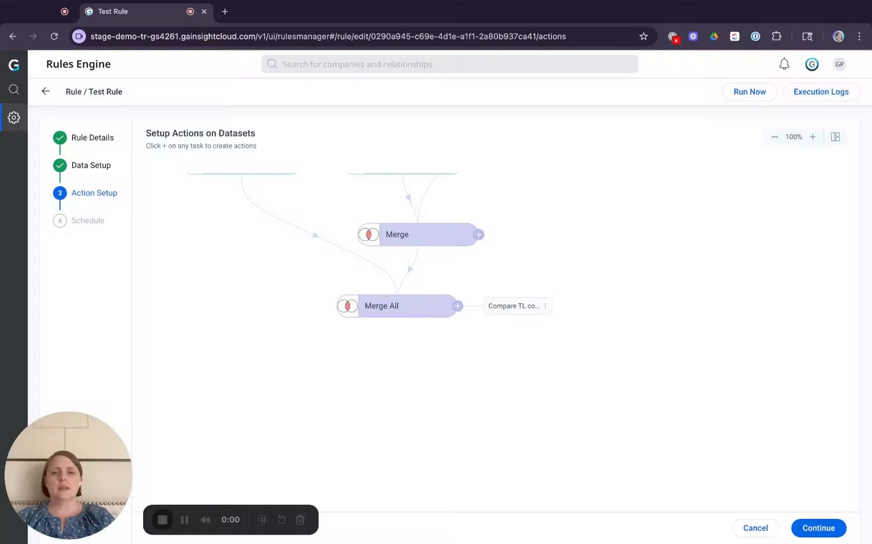Image resolution: width=872 pixels, height=544 pixels.
Task: Open Execution Logs
Action: [821, 92]
